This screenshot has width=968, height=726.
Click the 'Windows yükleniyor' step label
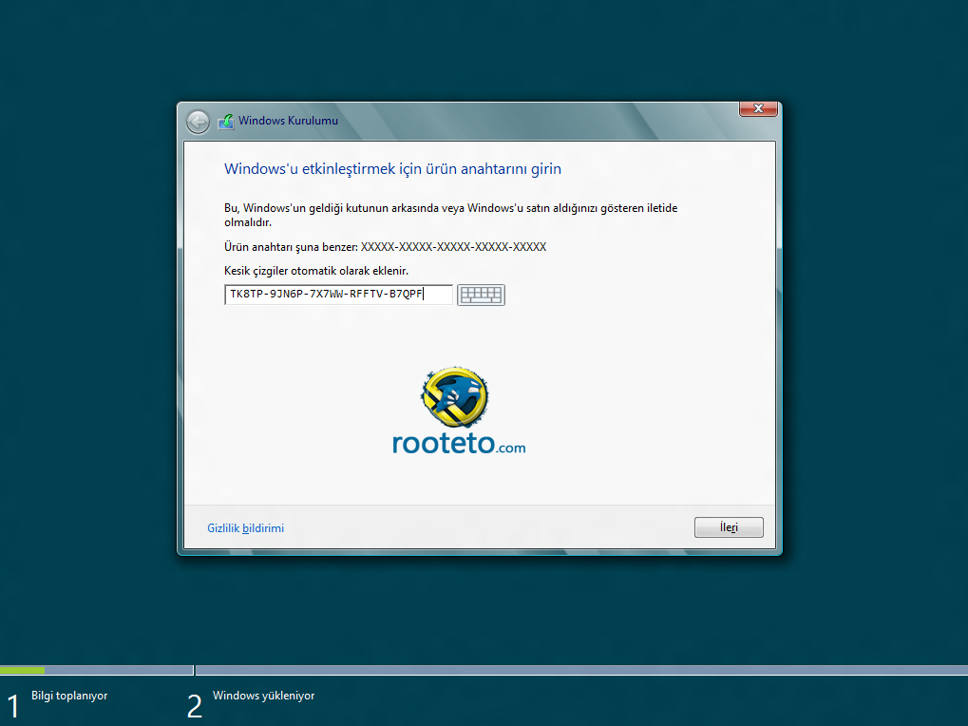[263, 696]
